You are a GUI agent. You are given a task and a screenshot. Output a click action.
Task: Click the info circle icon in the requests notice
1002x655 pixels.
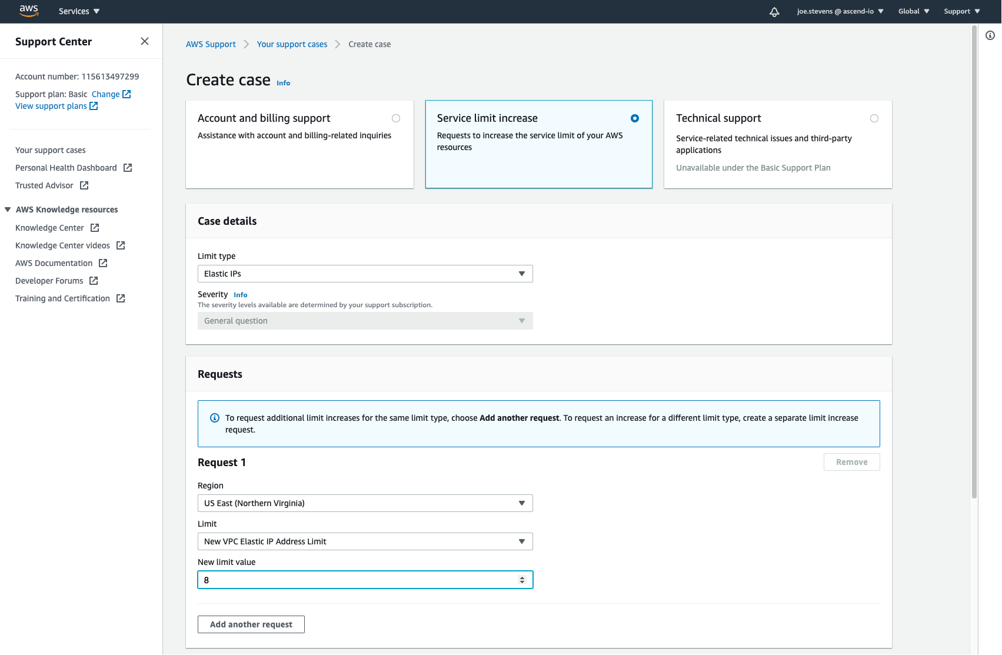click(215, 418)
